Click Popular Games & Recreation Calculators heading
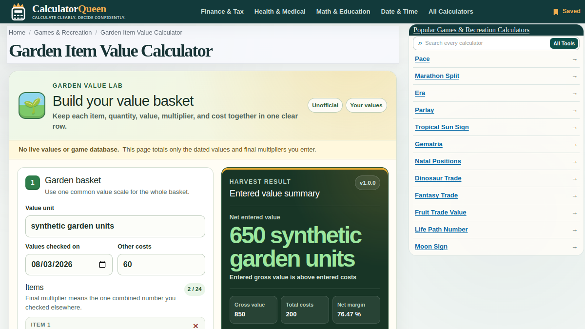Viewport: 585px width, 329px height. [x=471, y=30]
